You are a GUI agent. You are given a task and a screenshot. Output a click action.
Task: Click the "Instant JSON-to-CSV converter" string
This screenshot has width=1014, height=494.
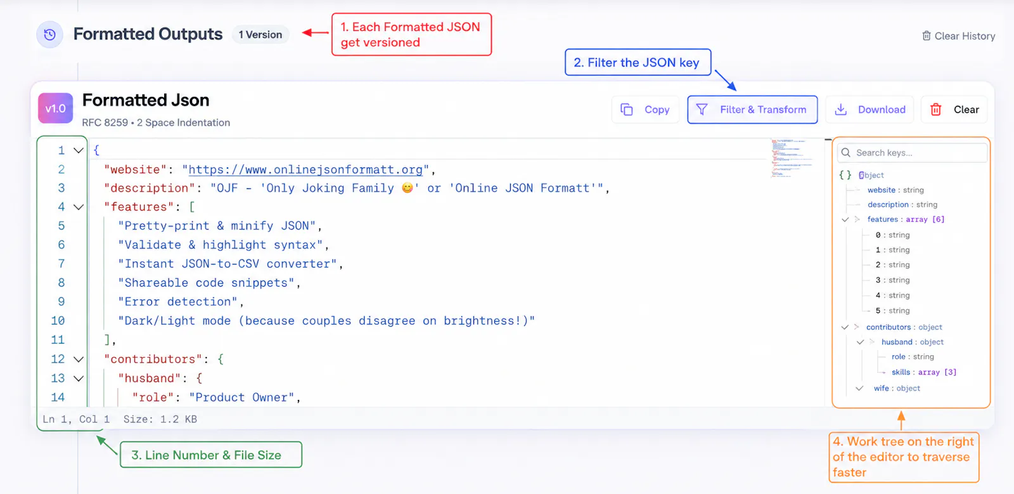228,264
